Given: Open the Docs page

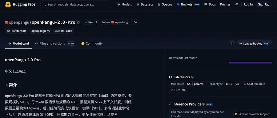Looking at the screenshot, I should pyautogui.click(x=210, y=4).
